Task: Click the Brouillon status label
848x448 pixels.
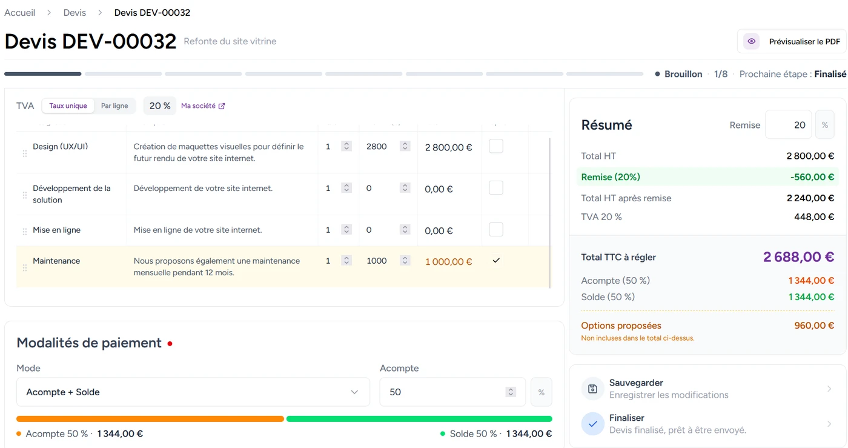Action: [683, 74]
